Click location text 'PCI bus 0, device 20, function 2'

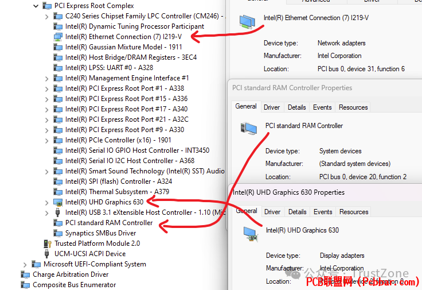tap(363, 177)
